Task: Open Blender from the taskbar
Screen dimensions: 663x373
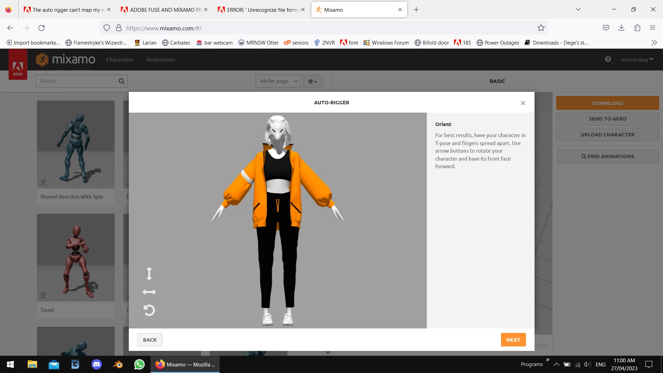Action: click(118, 364)
